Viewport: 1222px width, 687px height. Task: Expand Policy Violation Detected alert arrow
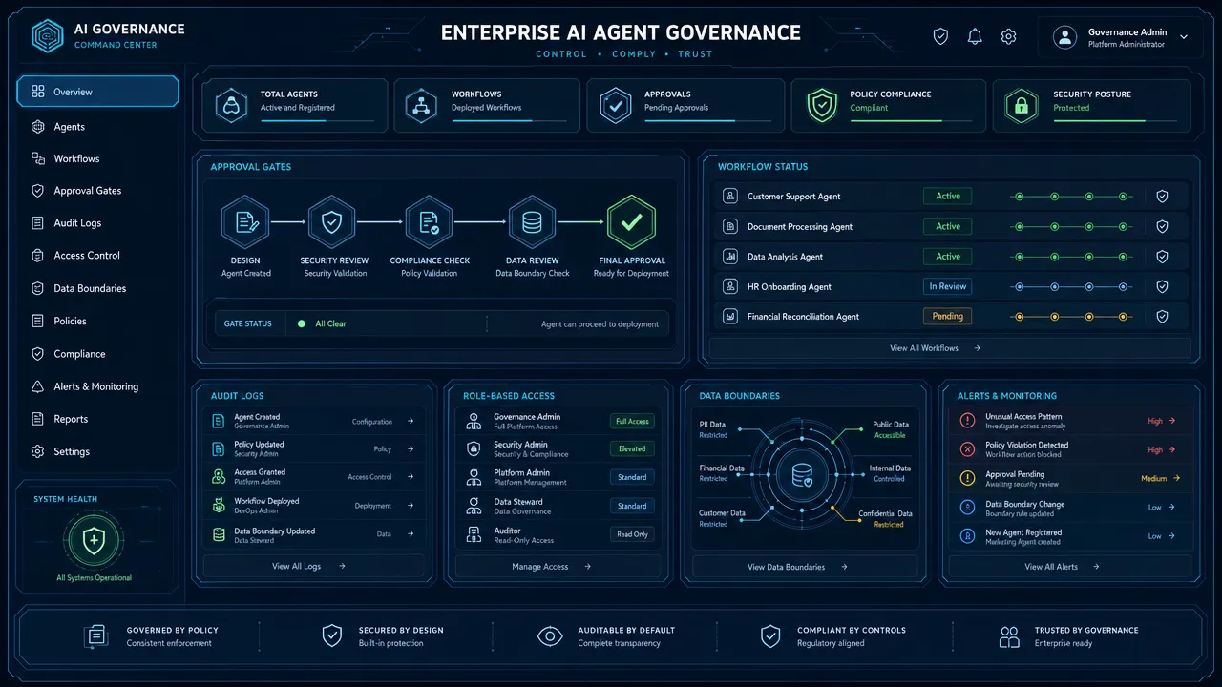tap(1172, 449)
